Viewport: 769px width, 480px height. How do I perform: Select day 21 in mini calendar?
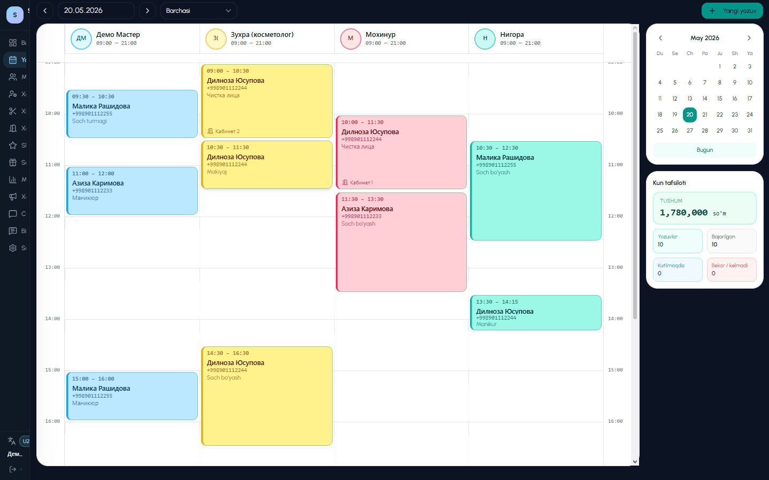705,114
